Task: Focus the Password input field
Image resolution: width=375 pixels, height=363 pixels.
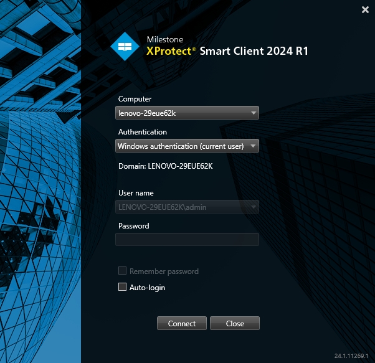Action: coord(187,239)
